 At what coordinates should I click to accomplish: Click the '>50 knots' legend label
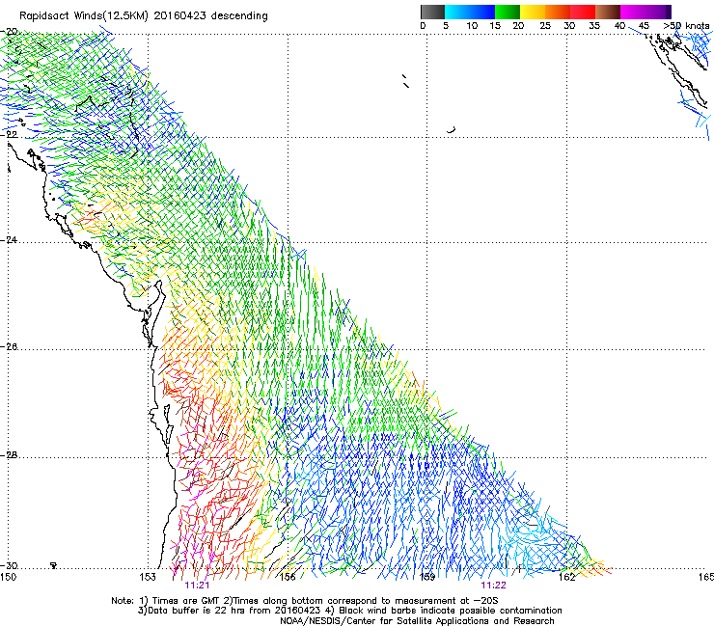(686, 26)
